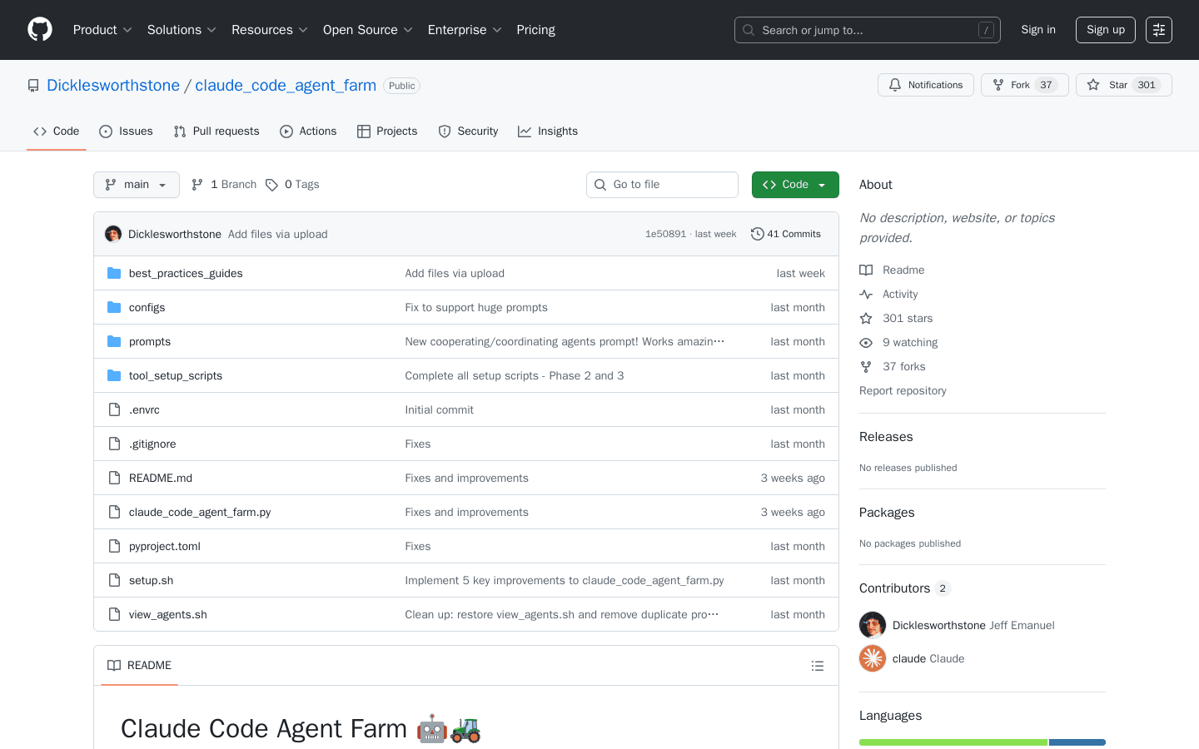Open the Product menu dropdown
Viewport: 1199px width, 749px height.
(x=102, y=29)
